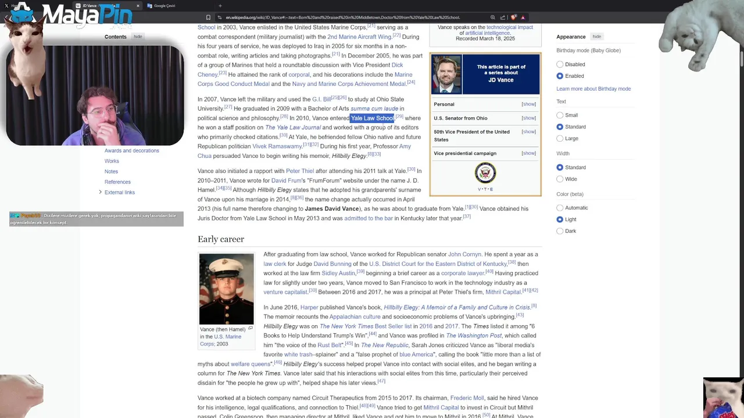Select Standard page width
Screen dimensions: 744x418
tap(560, 167)
